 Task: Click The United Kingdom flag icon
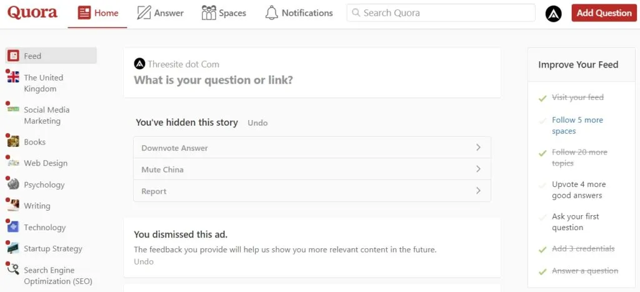click(13, 78)
